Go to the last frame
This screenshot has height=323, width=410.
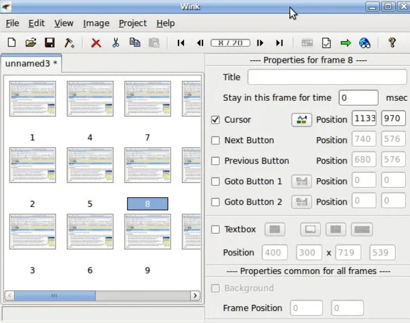pyautogui.click(x=279, y=43)
